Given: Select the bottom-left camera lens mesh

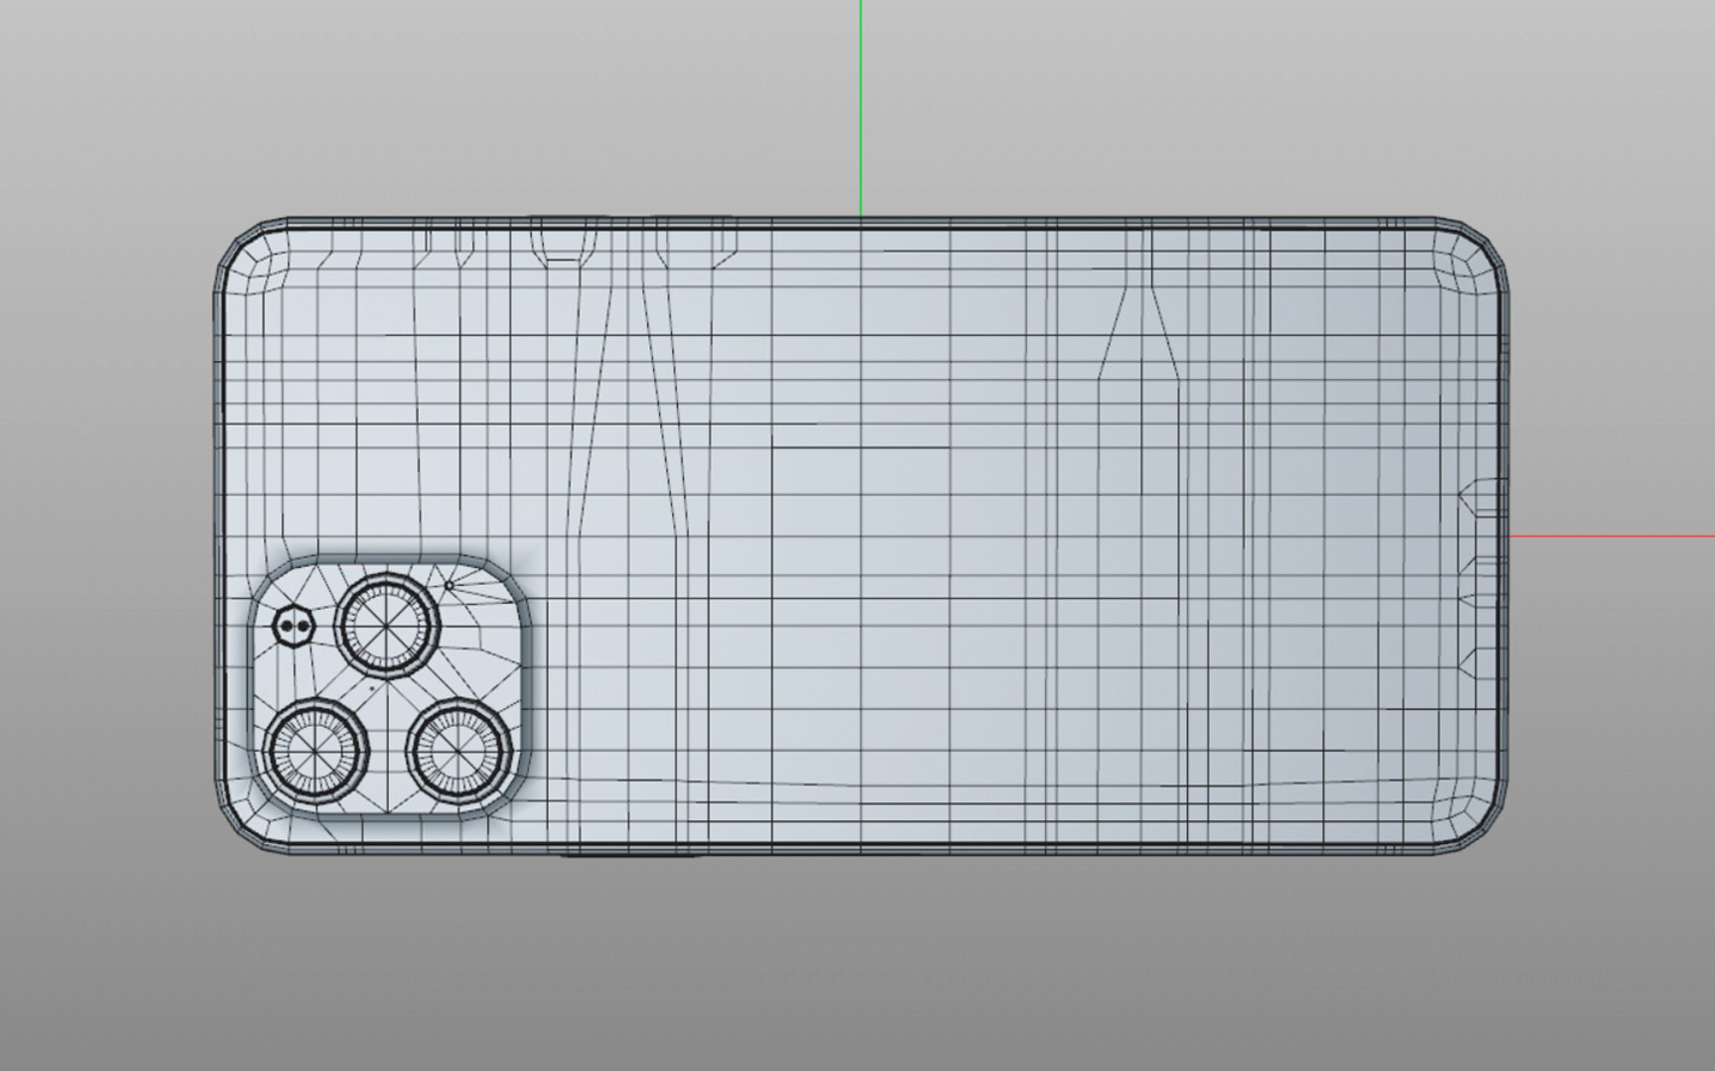Looking at the screenshot, I should tap(316, 751).
